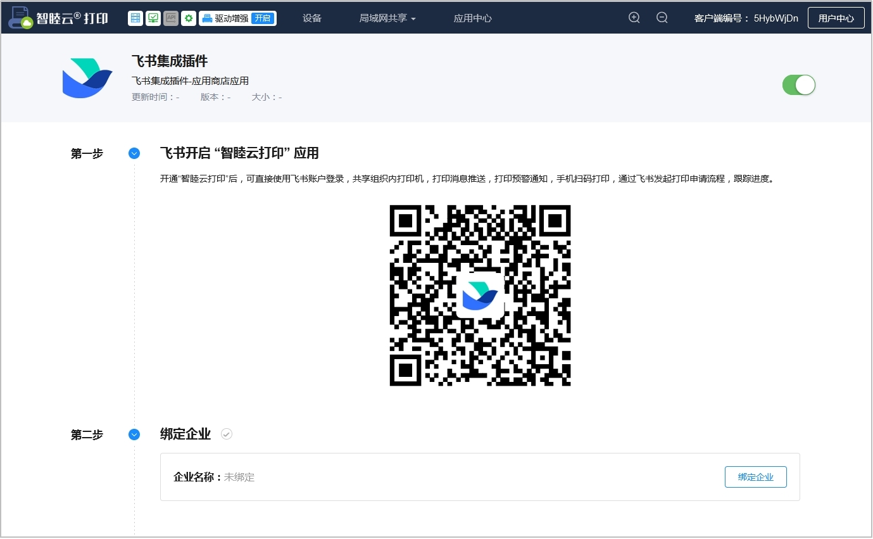Expand the 局域网共享 dropdown
Image resolution: width=873 pixels, height=539 pixels.
(x=387, y=18)
